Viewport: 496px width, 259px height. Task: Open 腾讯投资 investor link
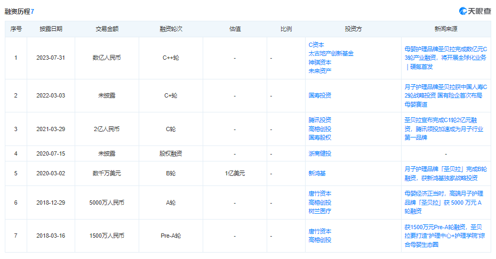point(319,120)
